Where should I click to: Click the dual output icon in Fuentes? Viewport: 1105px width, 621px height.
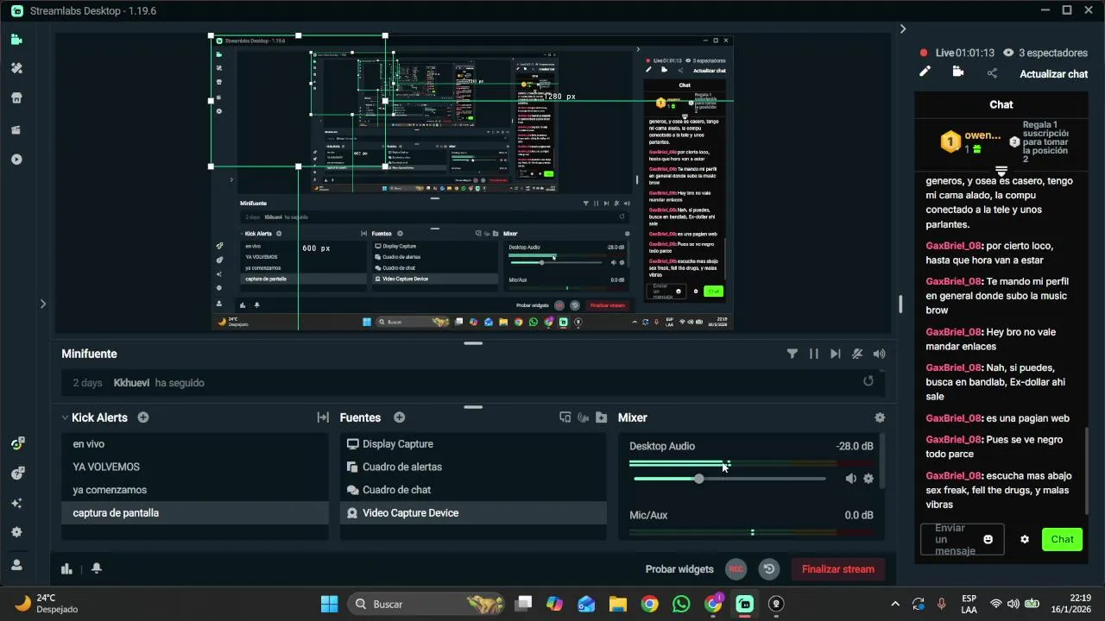tap(565, 417)
